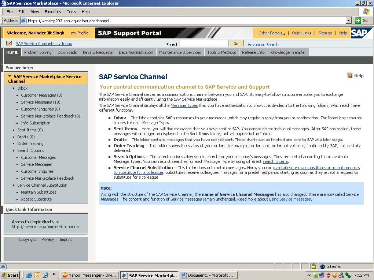This screenshot has height=280, width=374.
Task: Expand hidden system tray icons
Action: coord(309,276)
